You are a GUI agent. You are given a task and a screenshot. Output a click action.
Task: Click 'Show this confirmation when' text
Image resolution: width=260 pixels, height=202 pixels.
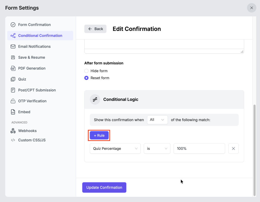119,120
